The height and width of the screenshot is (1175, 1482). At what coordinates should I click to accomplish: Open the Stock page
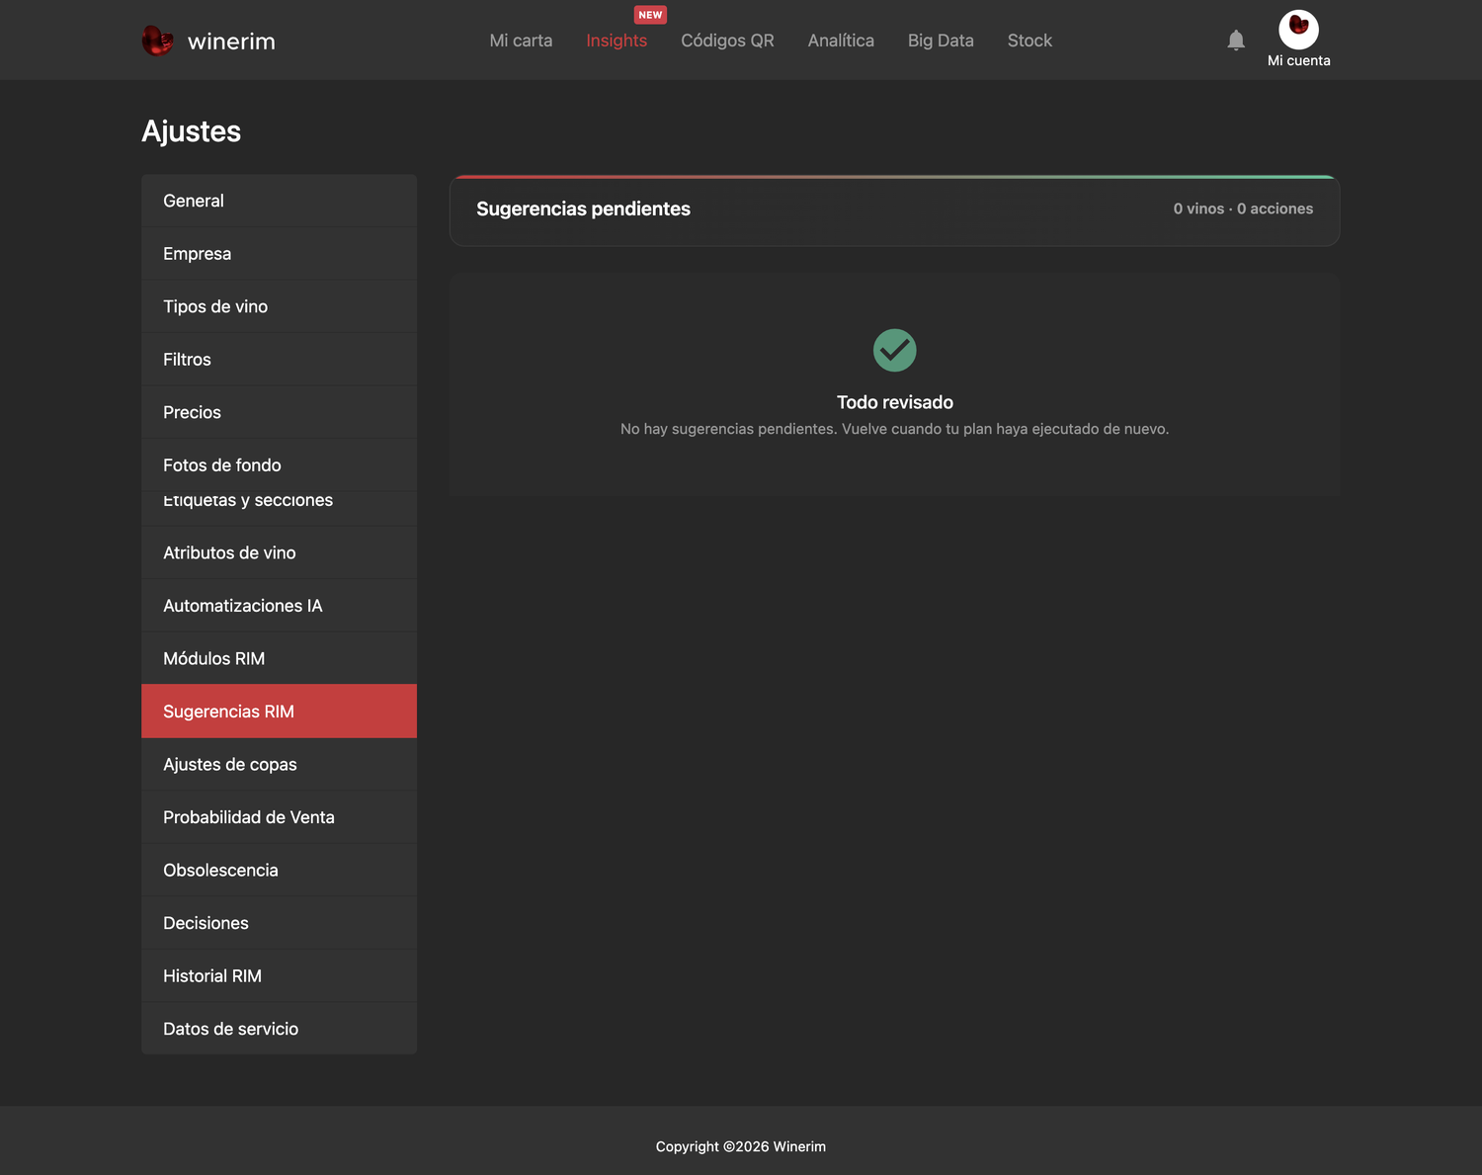click(1029, 41)
